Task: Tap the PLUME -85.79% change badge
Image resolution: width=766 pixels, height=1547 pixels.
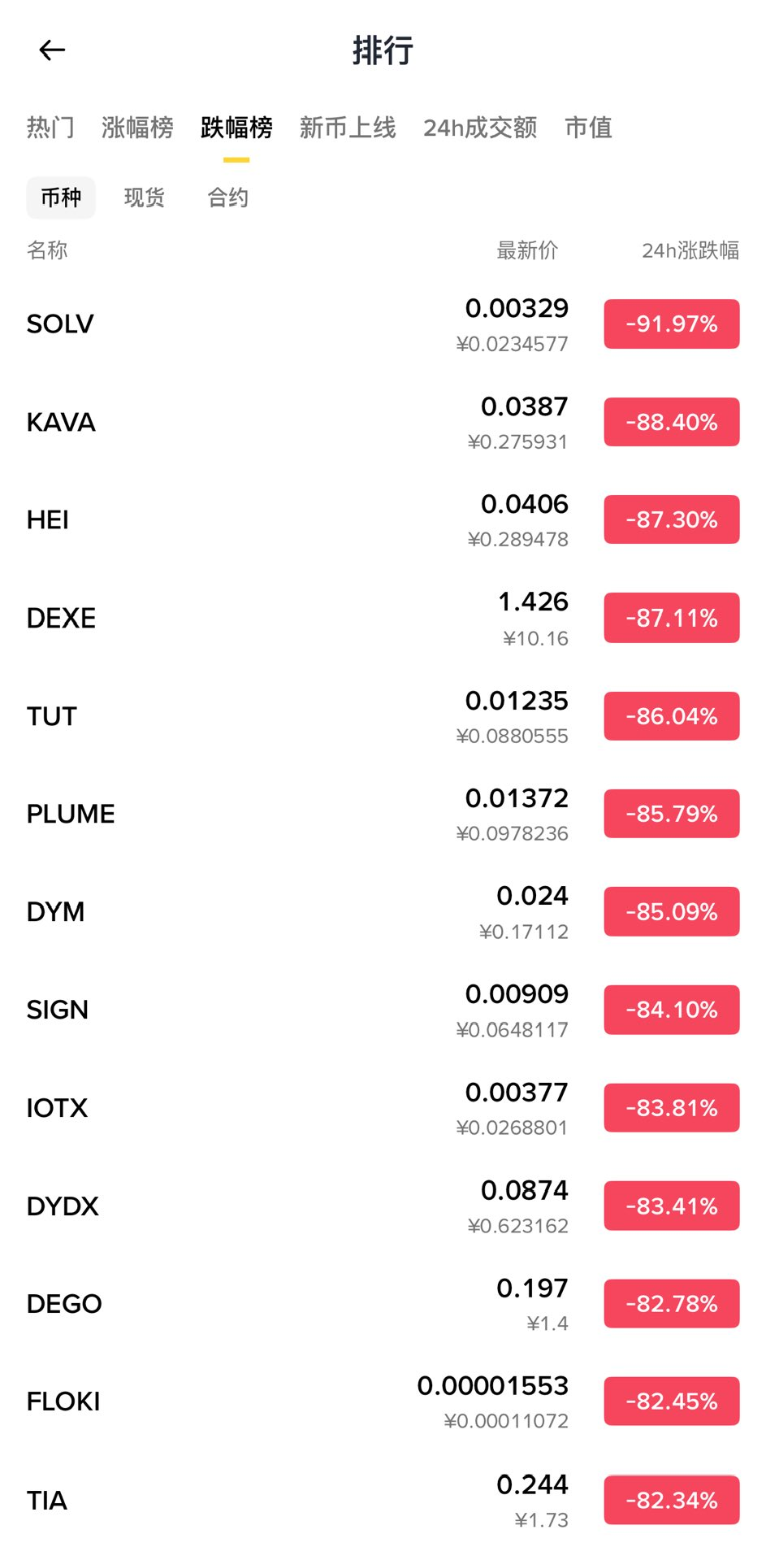Action: (x=671, y=814)
